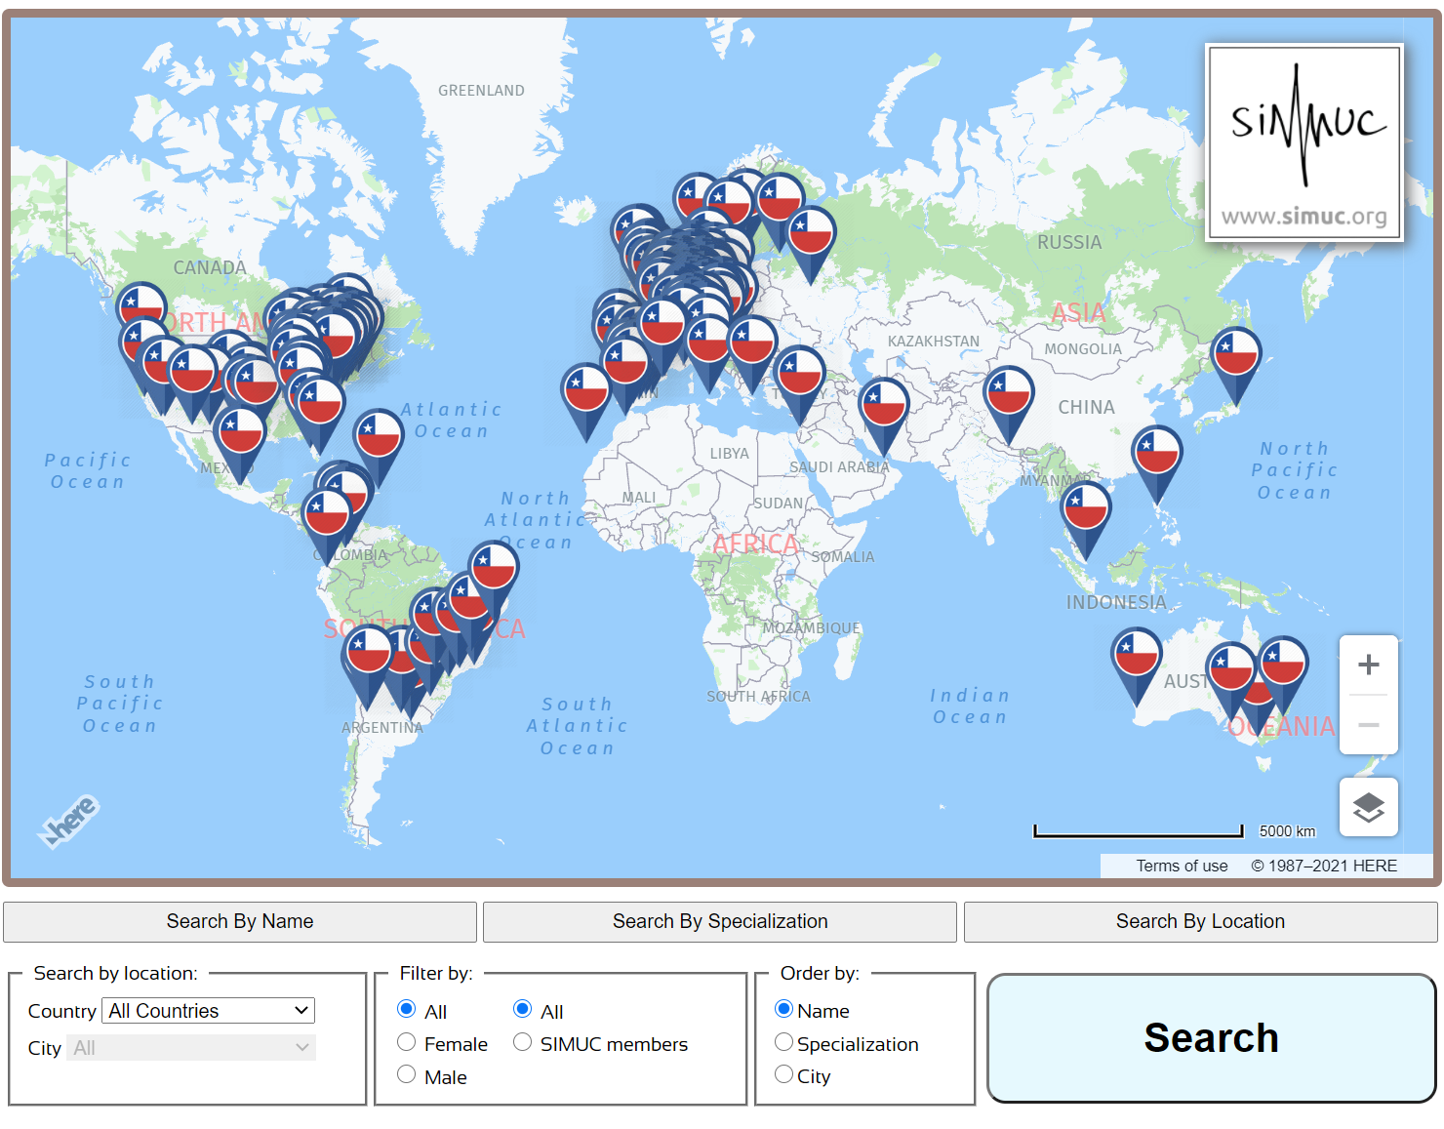Image resolution: width=1444 pixels, height=1129 pixels.
Task: Open the City dropdown list
Action: pyautogui.click(x=191, y=1048)
